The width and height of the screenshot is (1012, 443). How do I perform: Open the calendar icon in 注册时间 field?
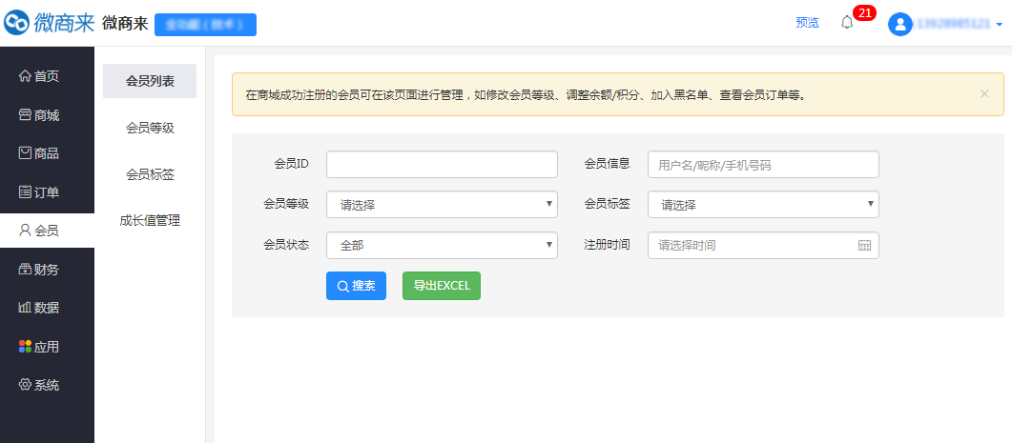[x=864, y=245]
